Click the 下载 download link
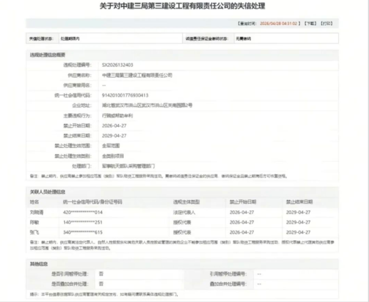The height and width of the screenshot is (302, 369). pyautogui.click(x=311, y=23)
